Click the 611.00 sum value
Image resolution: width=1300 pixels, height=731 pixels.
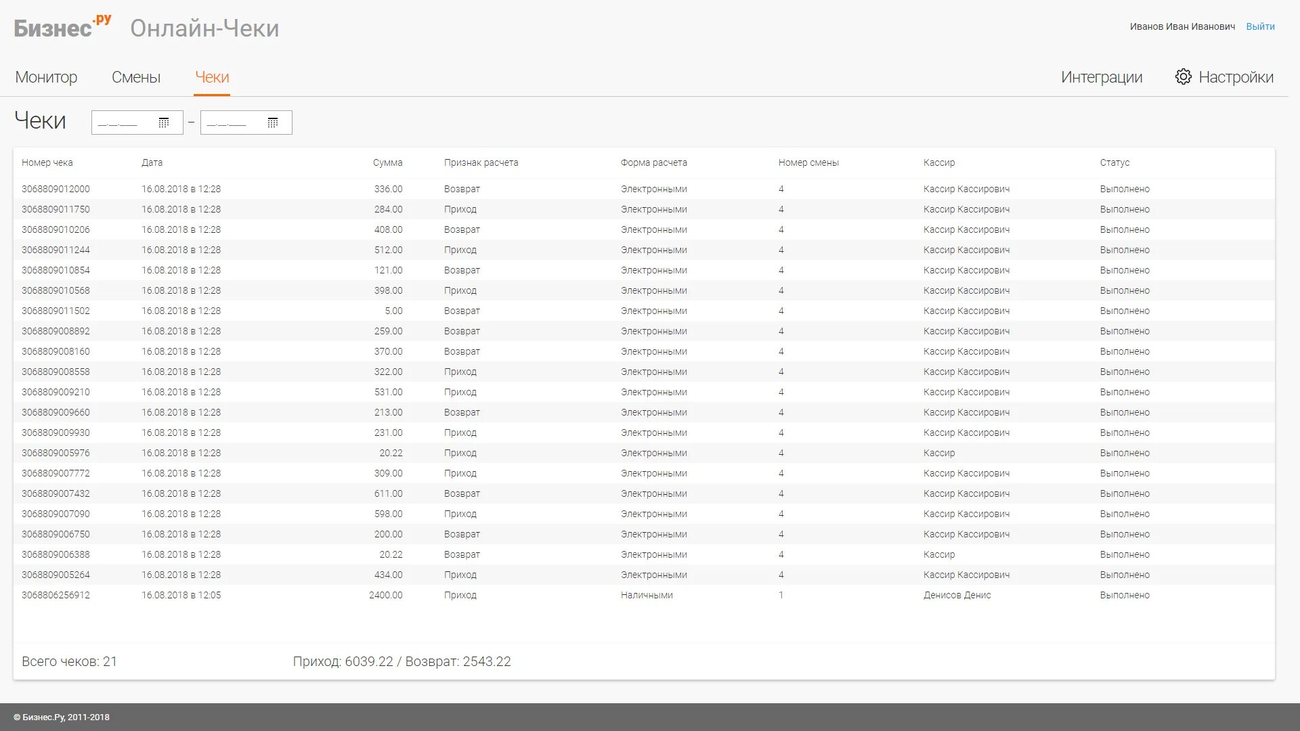(388, 493)
